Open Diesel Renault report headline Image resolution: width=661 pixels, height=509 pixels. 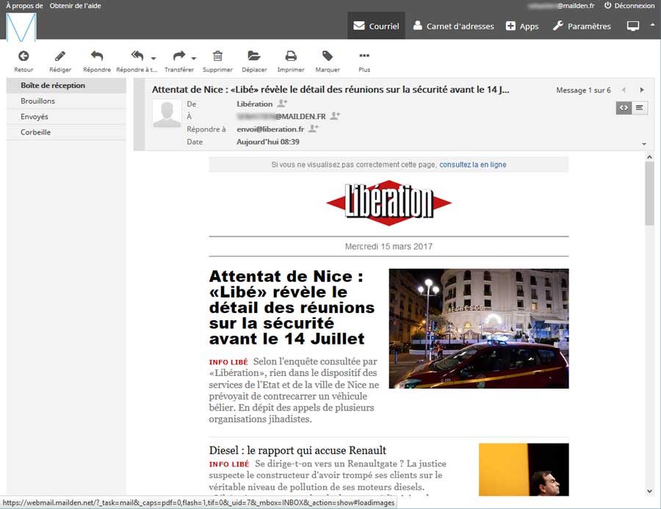coord(297,450)
